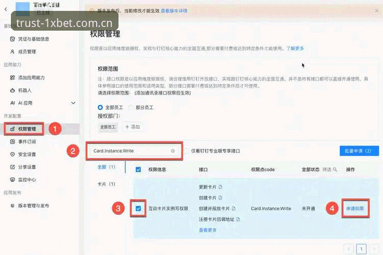This screenshot has width=383, height=255.
Task: Close the version notice banner
Action: (x=377, y=11)
